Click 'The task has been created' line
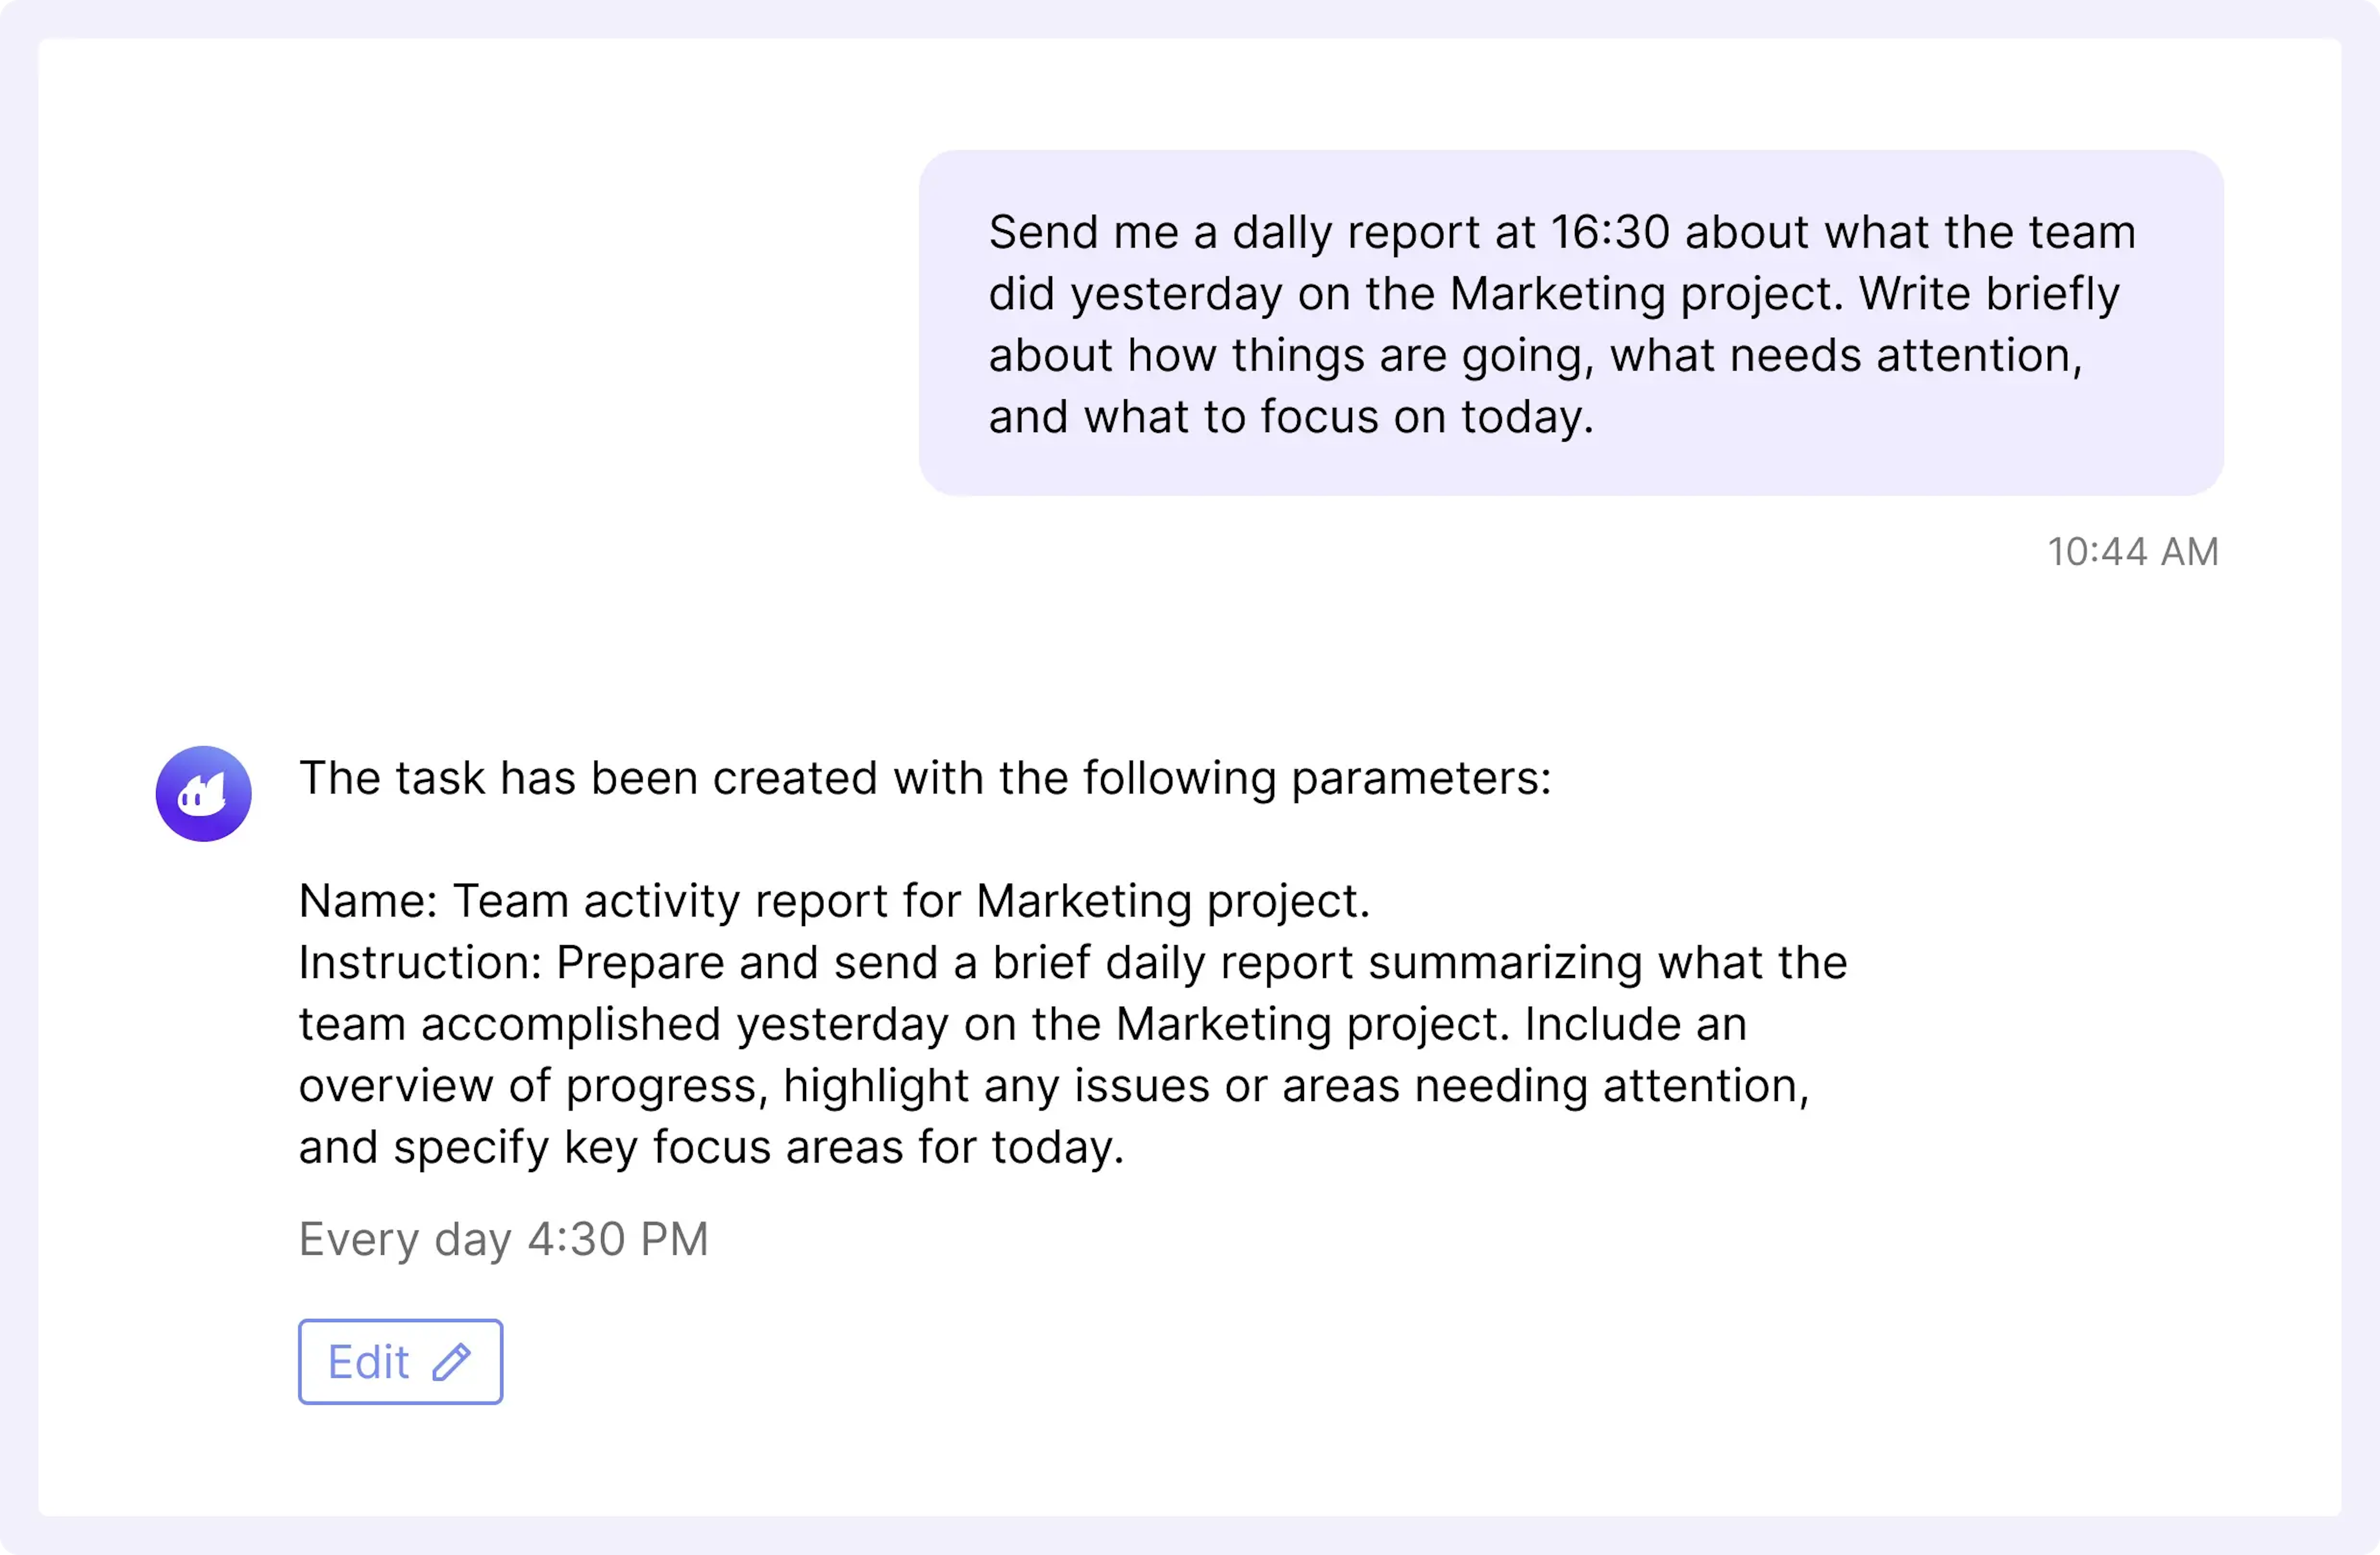The width and height of the screenshot is (2380, 1555). pyautogui.click(x=925, y=778)
